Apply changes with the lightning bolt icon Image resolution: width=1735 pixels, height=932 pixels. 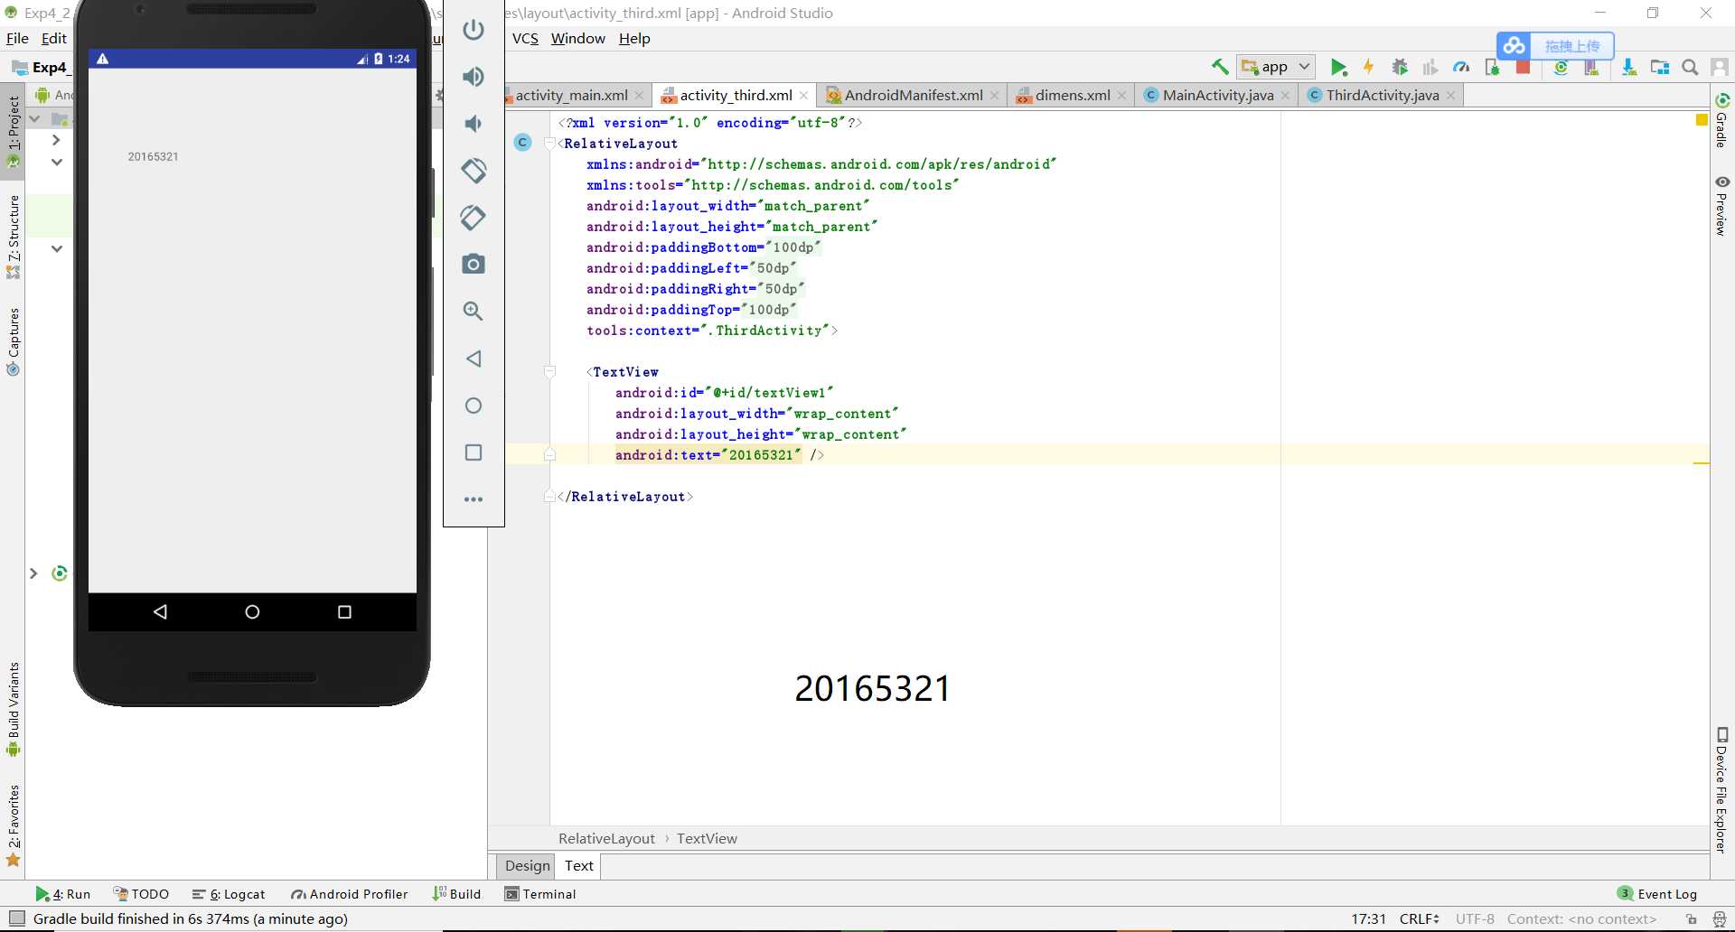(1368, 67)
